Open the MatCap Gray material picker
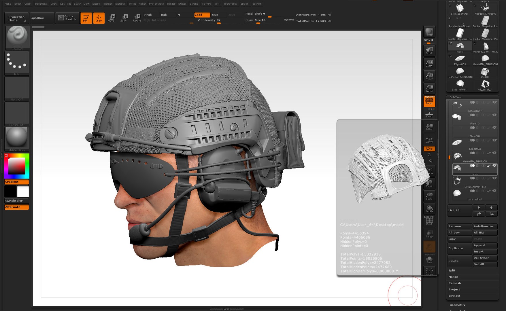 pos(17,139)
